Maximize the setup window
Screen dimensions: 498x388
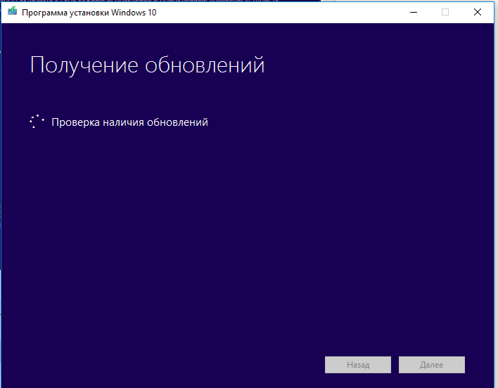[445, 13]
